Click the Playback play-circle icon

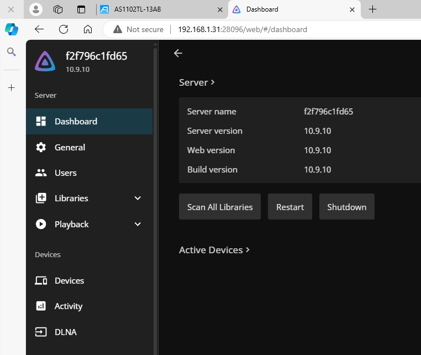41,225
